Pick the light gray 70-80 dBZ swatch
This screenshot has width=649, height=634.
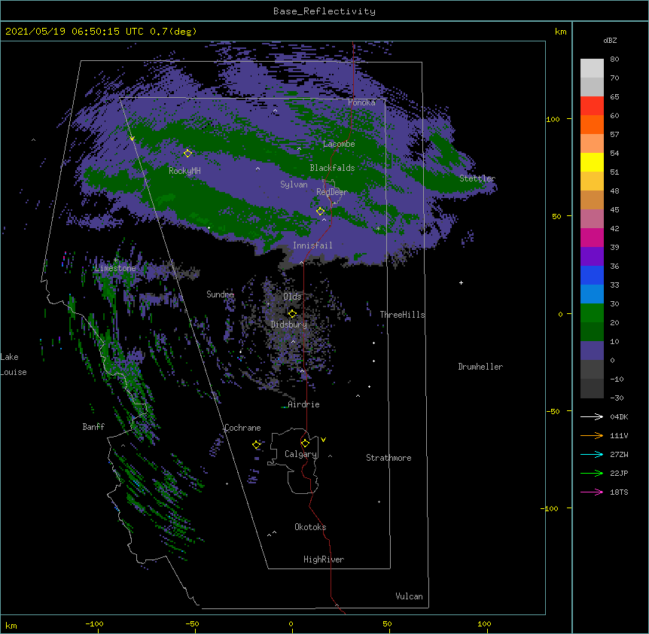coord(592,69)
